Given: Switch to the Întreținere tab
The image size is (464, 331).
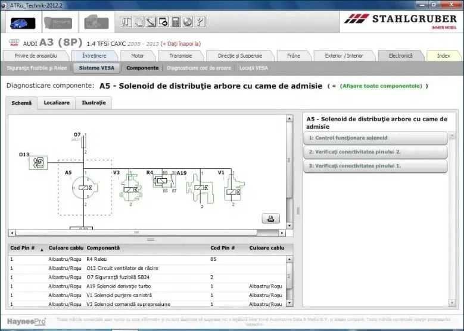Looking at the screenshot, I should coord(94,56).
